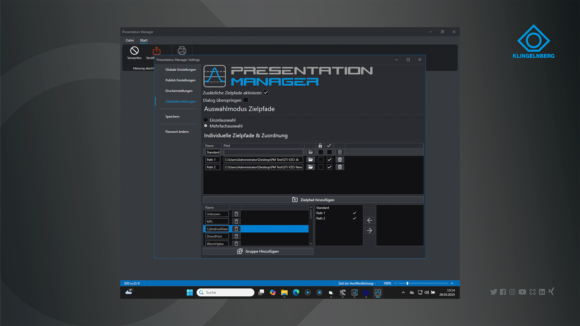Click the zoom minus icon in status bar

pyautogui.click(x=395, y=283)
